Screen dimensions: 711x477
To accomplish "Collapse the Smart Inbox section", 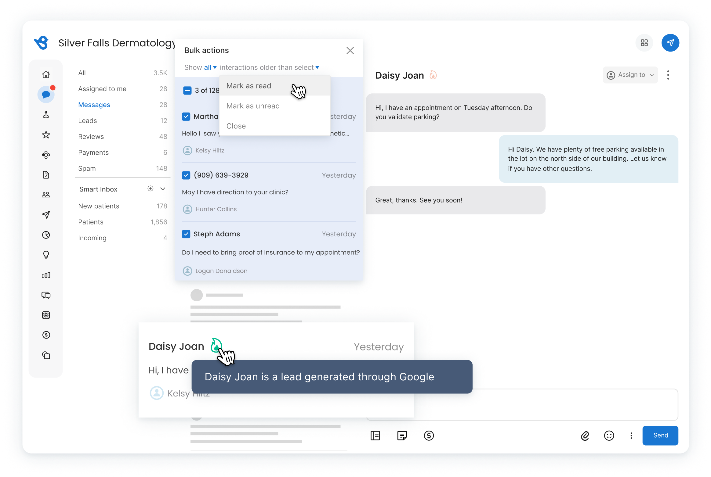I will tap(163, 189).
